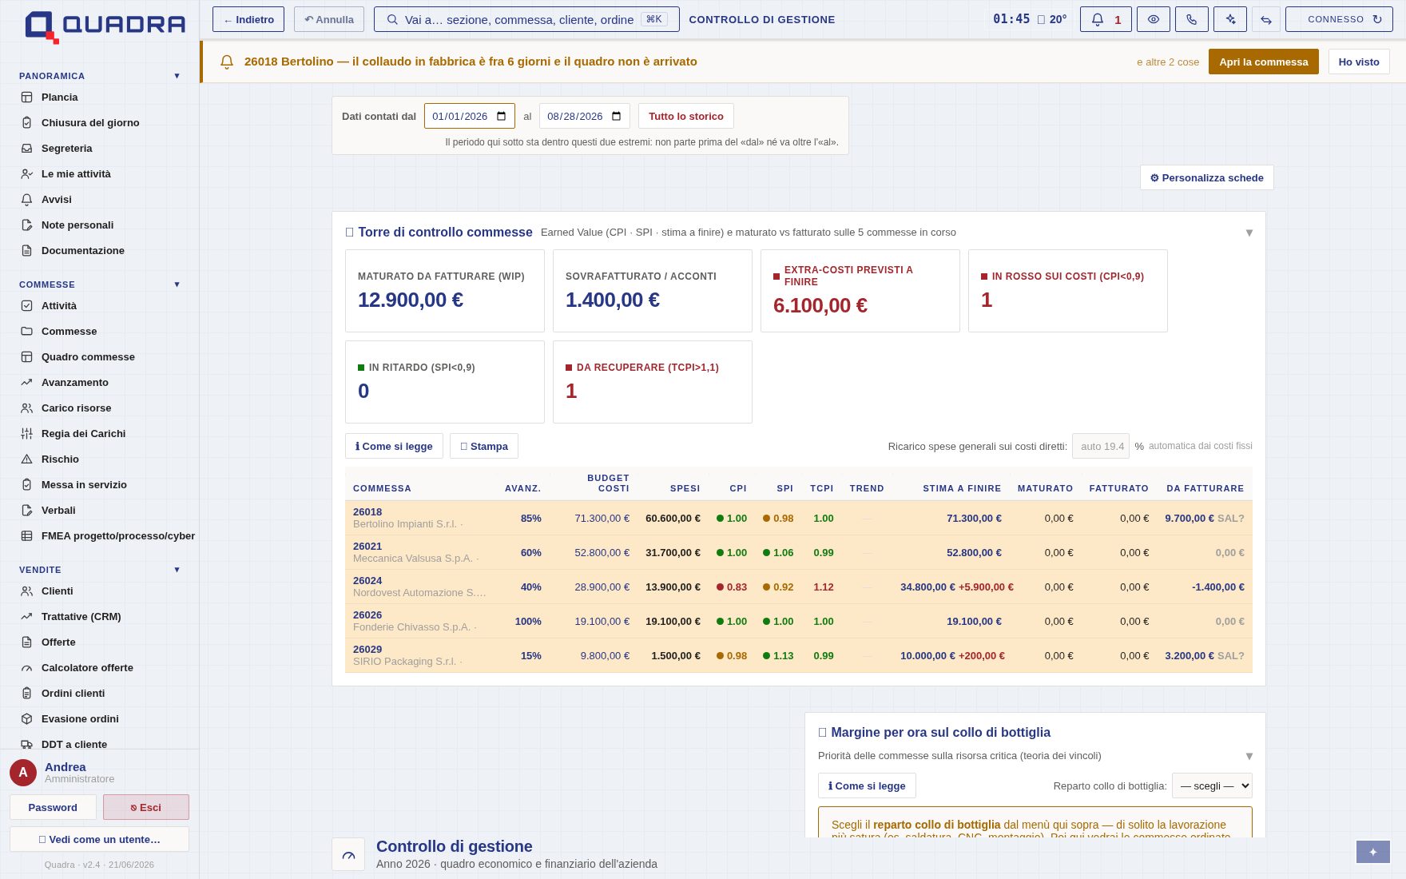Click the Ricarico spese generali percent field

(x=1101, y=446)
